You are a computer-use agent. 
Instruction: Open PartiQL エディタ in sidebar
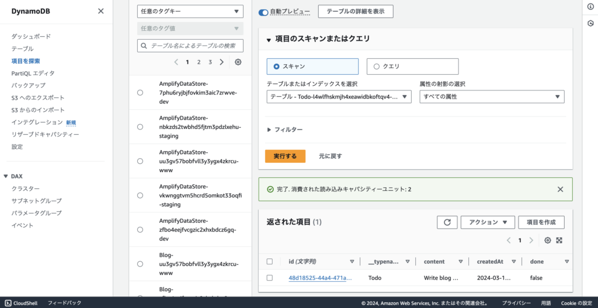coord(33,73)
